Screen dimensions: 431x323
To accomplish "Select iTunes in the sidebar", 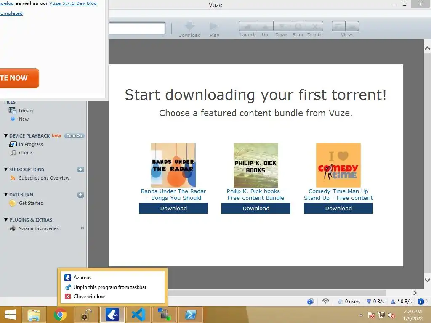I will [x=26, y=153].
